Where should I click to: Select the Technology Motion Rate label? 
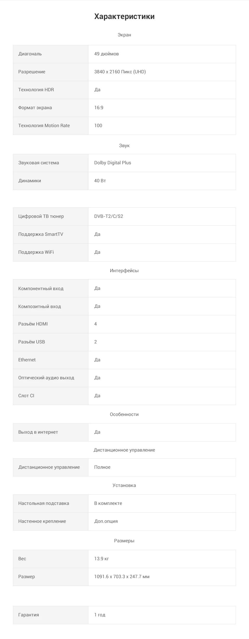(x=44, y=126)
